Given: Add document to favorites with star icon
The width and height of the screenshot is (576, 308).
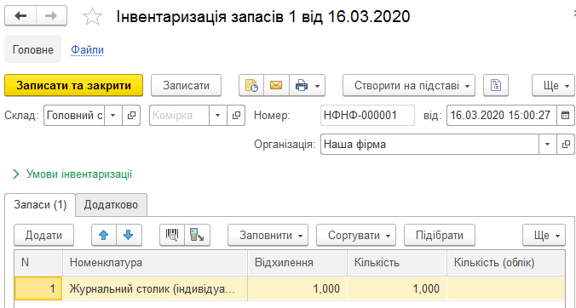Looking at the screenshot, I should click(x=92, y=17).
